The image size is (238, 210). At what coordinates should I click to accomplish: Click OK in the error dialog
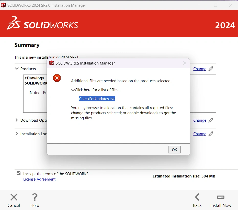(174, 150)
